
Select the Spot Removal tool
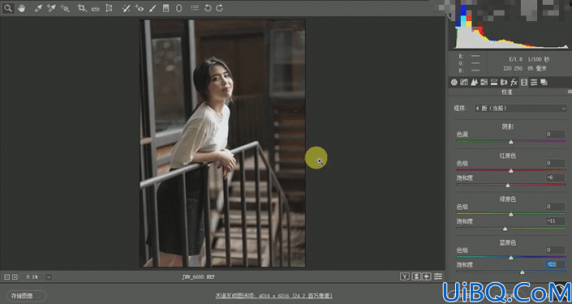[x=126, y=8]
